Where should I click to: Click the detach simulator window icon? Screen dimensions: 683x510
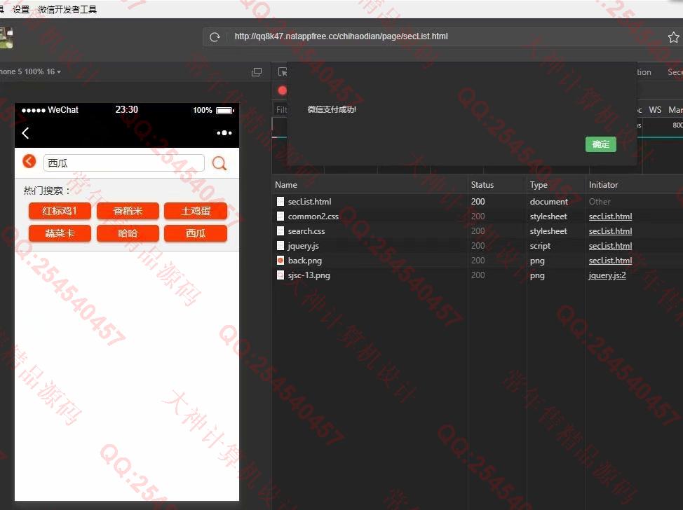pyautogui.click(x=257, y=71)
